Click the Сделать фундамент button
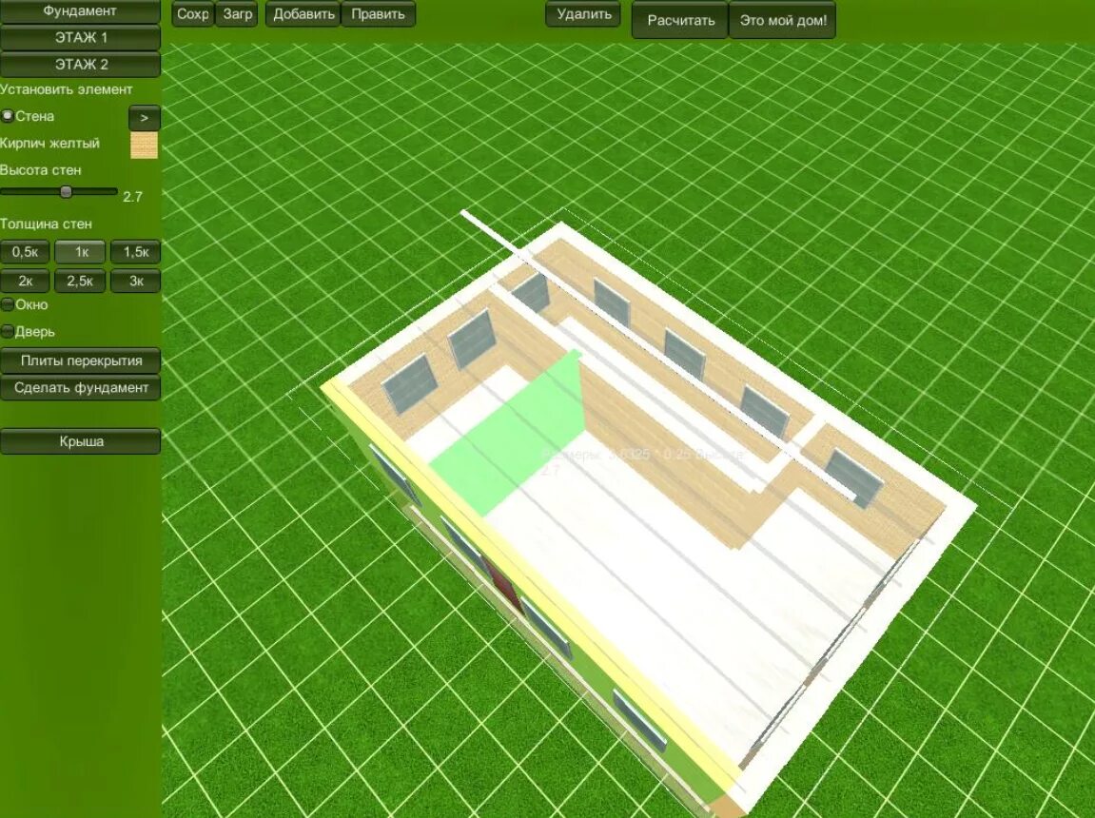Image resolution: width=1095 pixels, height=818 pixels. click(80, 388)
